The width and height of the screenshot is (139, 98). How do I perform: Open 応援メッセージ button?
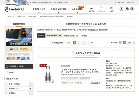point(19,49)
